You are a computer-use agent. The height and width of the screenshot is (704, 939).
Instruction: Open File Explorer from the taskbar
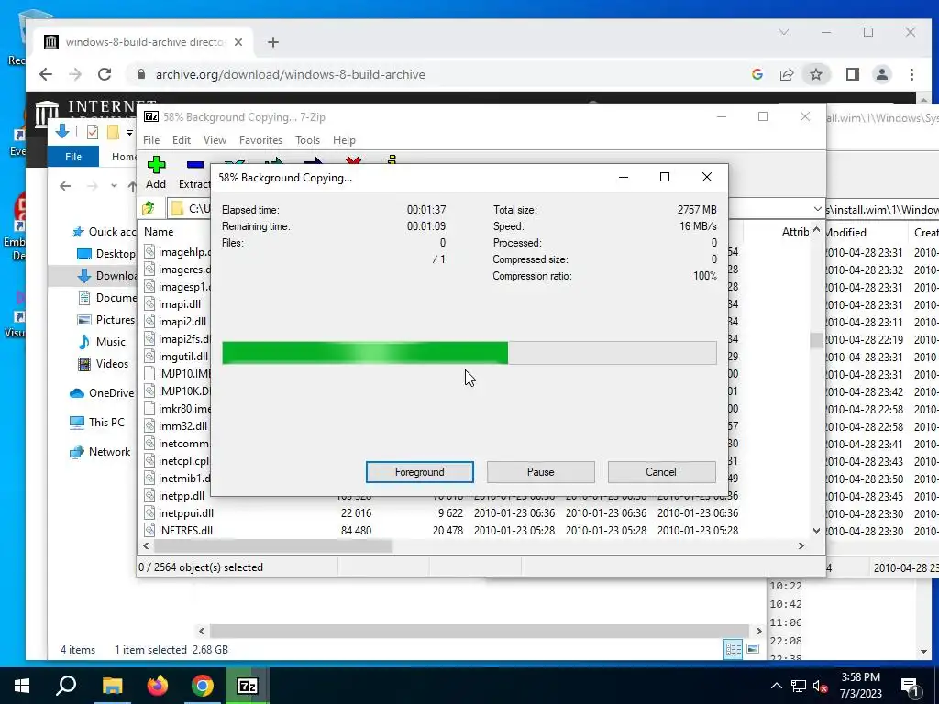(112, 686)
